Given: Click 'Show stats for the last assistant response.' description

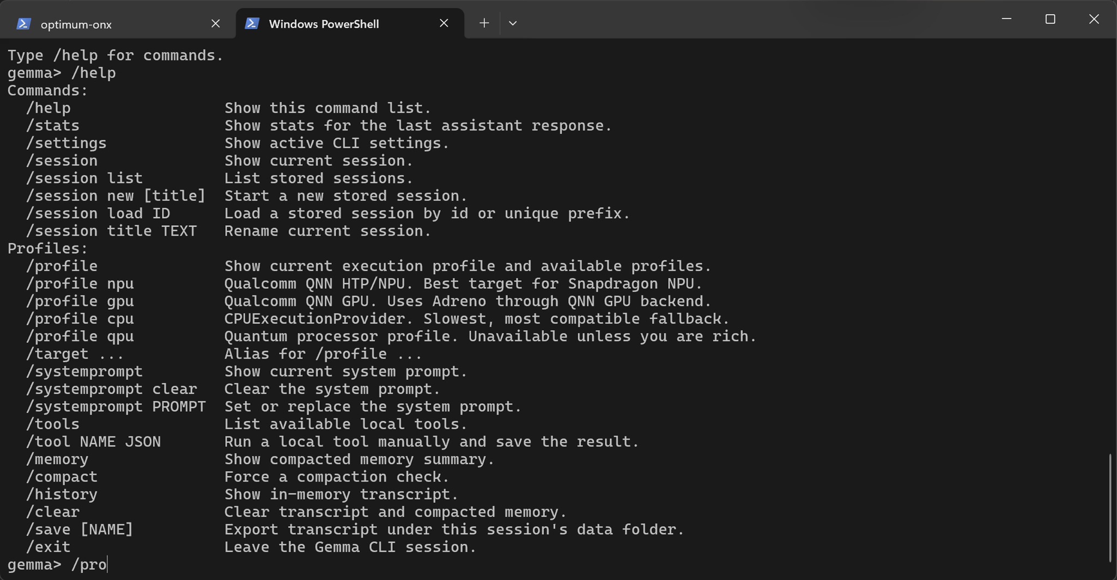Looking at the screenshot, I should [418, 126].
